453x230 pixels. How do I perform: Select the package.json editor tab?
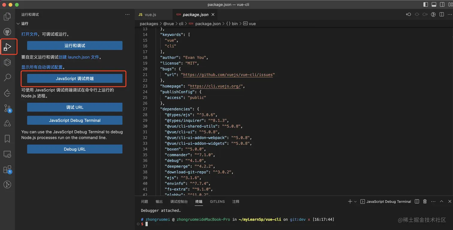tap(195, 14)
